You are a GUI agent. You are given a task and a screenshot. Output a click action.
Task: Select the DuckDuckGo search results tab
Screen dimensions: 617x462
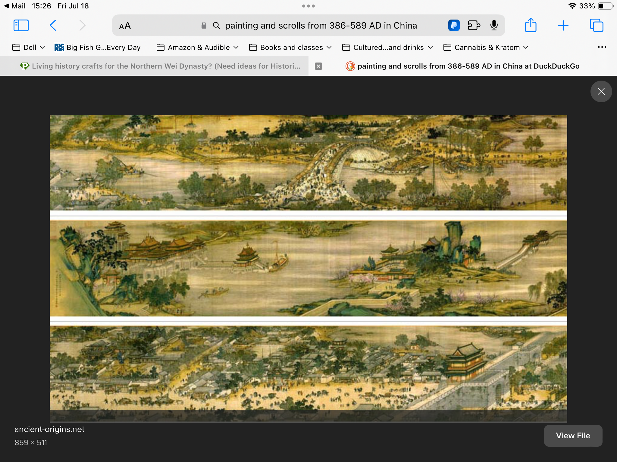click(x=463, y=66)
